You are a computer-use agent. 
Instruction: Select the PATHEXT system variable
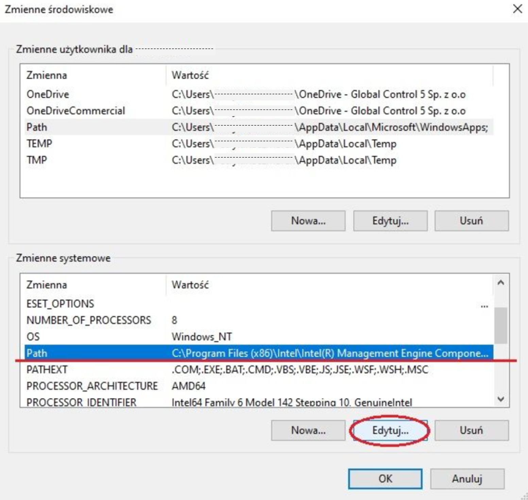click(x=47, y=369)
